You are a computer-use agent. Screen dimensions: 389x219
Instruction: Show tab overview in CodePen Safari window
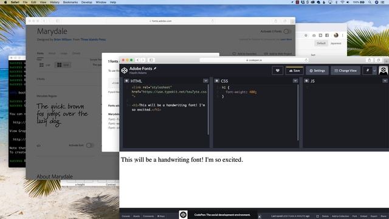pyautogui.click(x=378, y=60)
